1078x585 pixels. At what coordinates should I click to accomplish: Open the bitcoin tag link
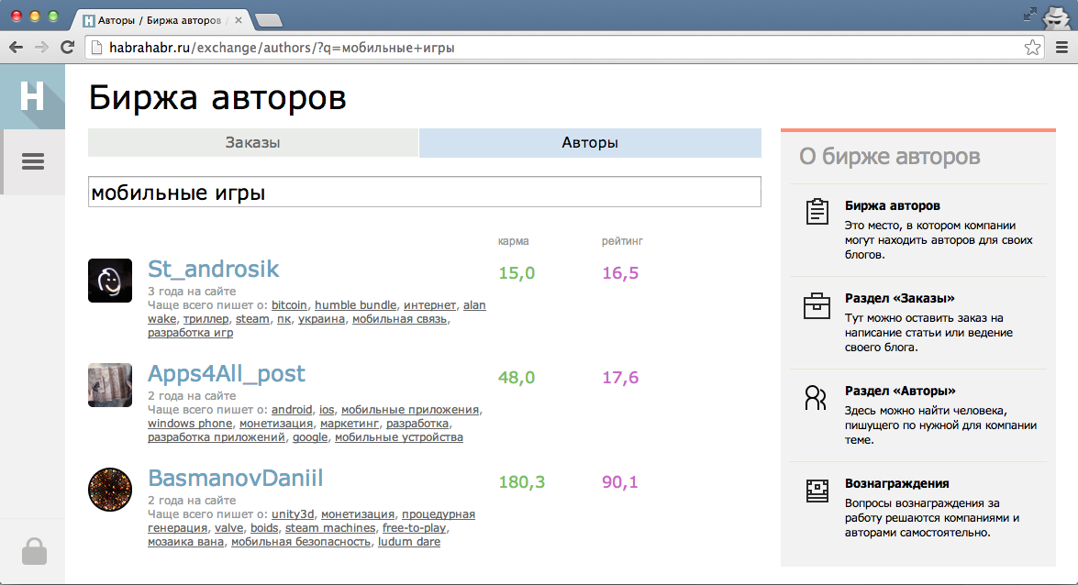point(289,305)
